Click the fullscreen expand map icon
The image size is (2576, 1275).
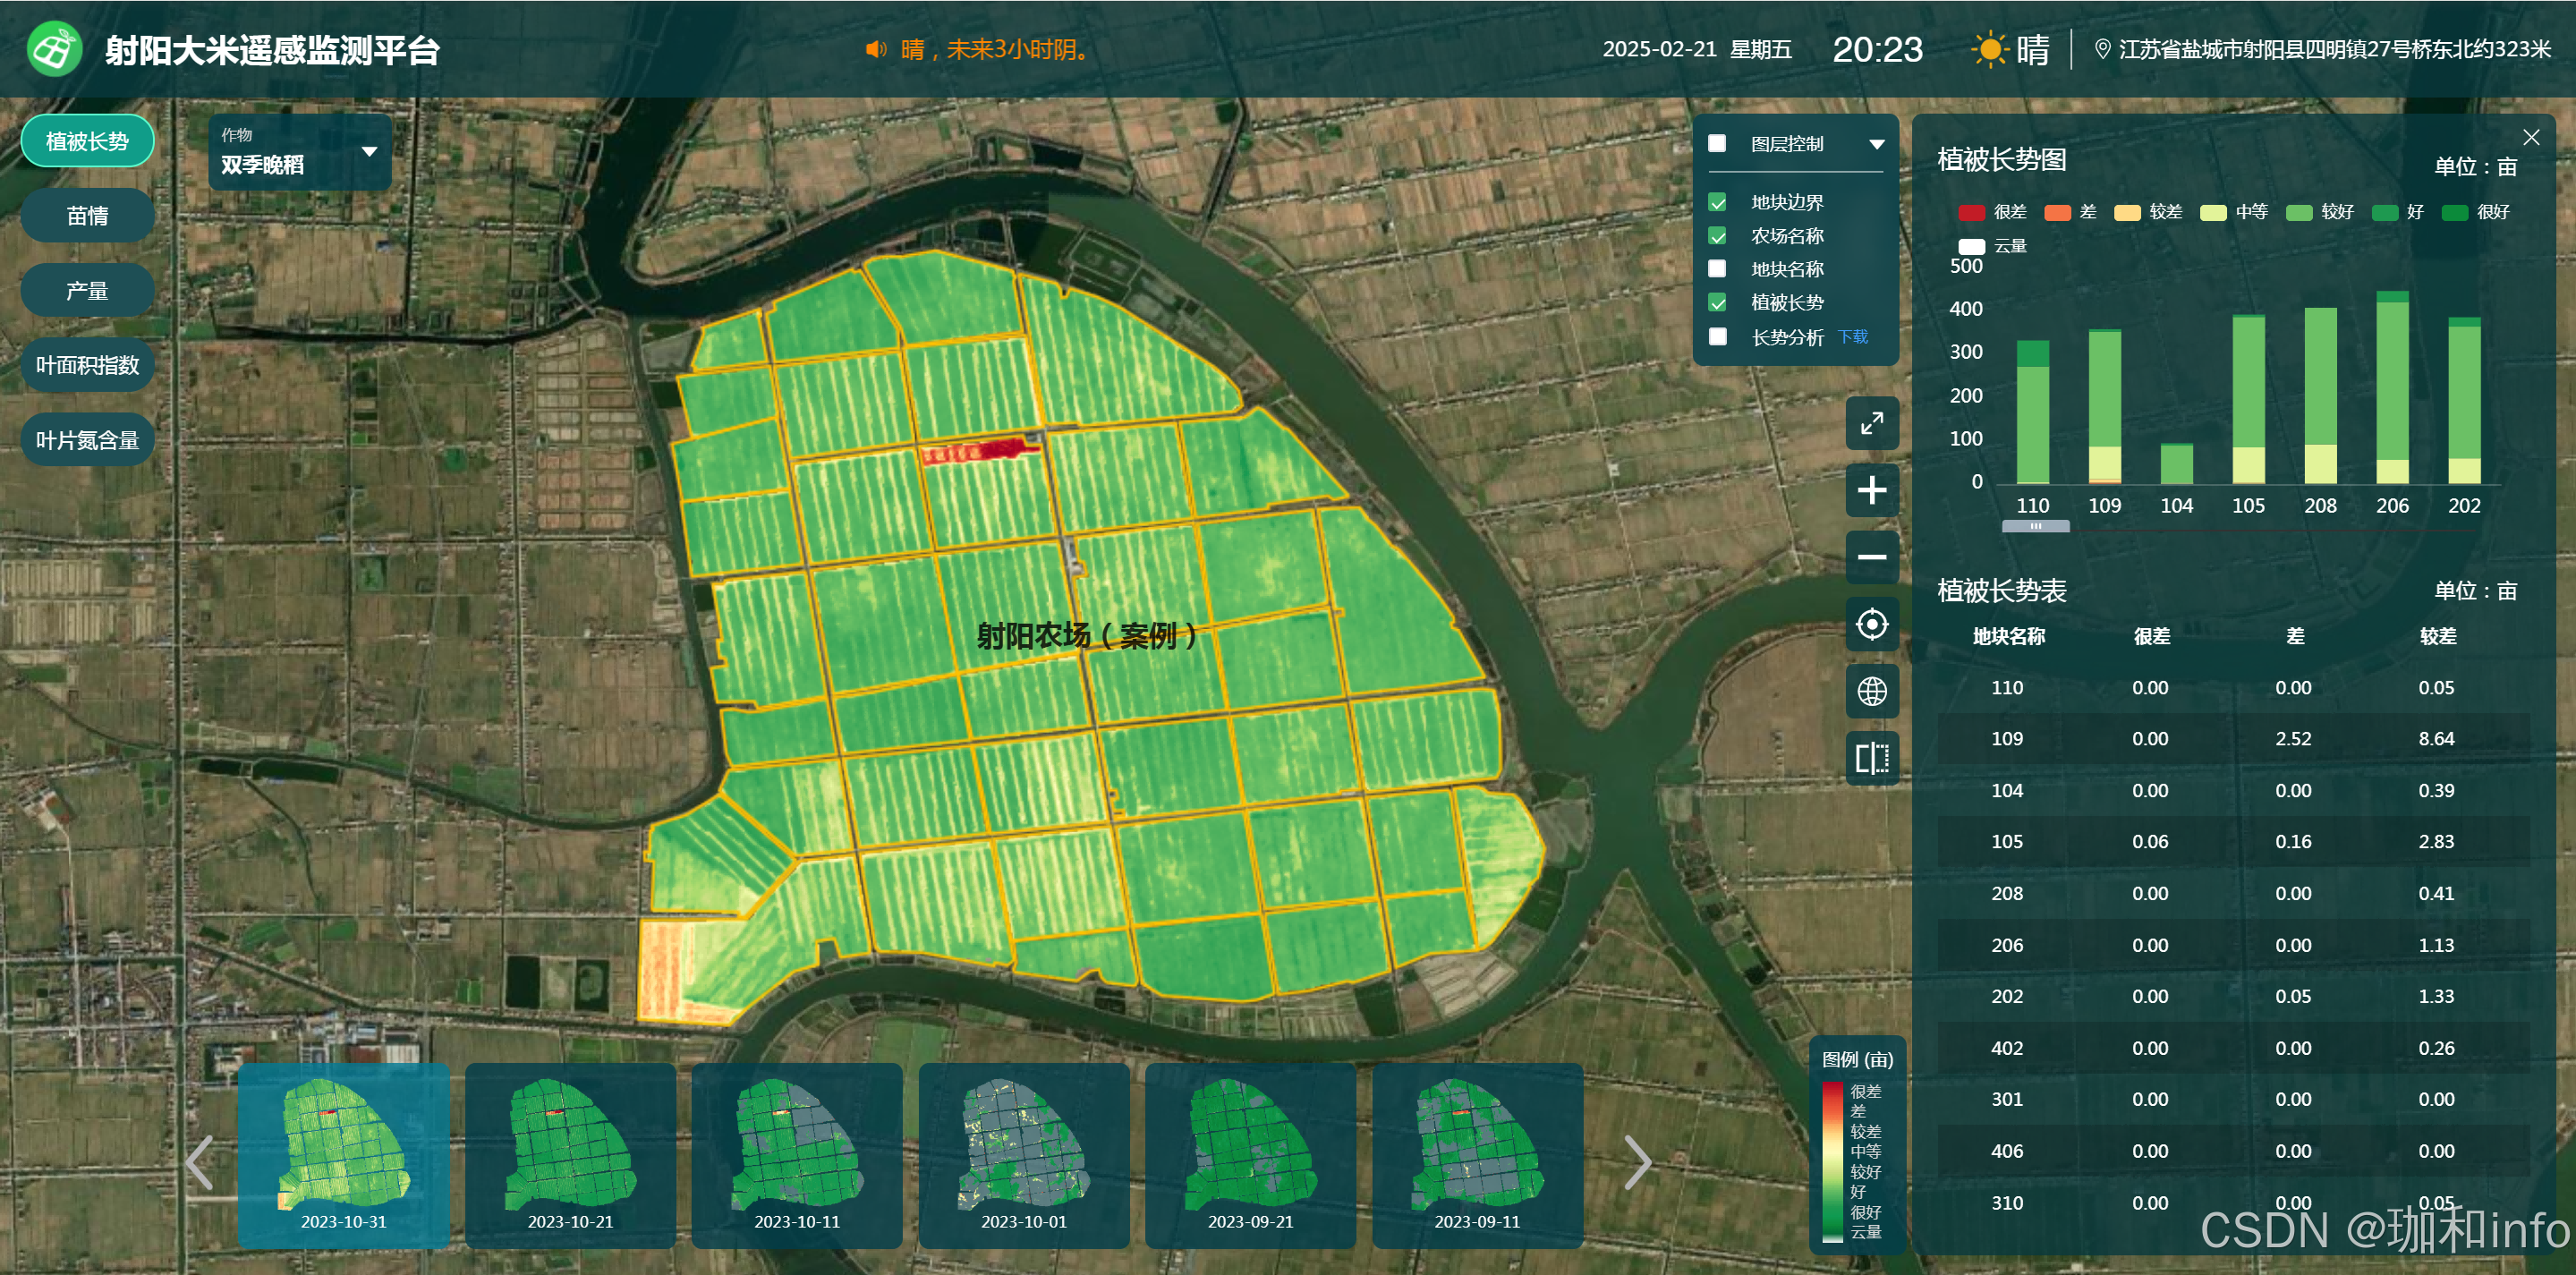tap(1871, 423)
